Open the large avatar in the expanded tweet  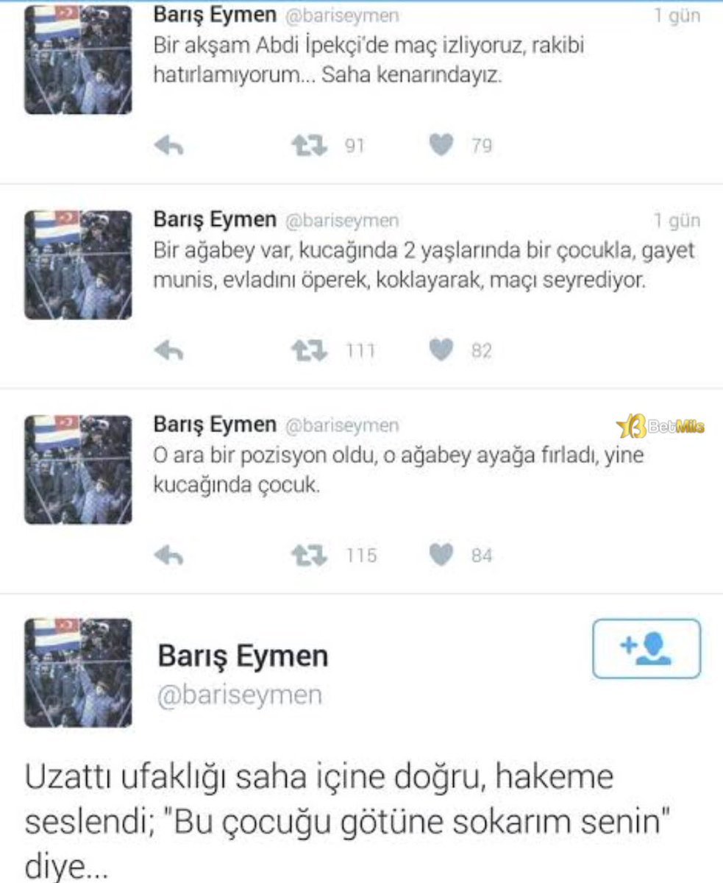point(78,673)
